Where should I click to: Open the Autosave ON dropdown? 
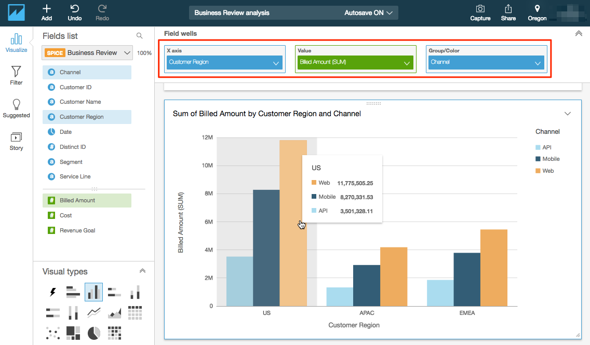[x=368, y=12]
